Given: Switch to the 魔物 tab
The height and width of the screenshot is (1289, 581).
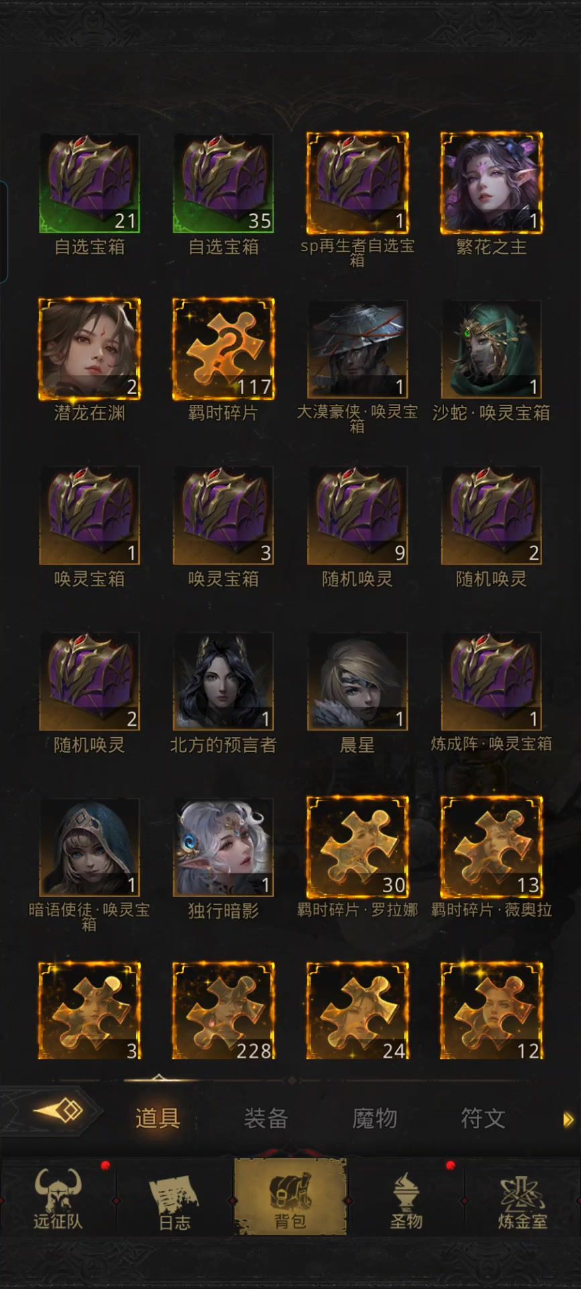Looking at the screenshot, I should (x=374, y=1118).
